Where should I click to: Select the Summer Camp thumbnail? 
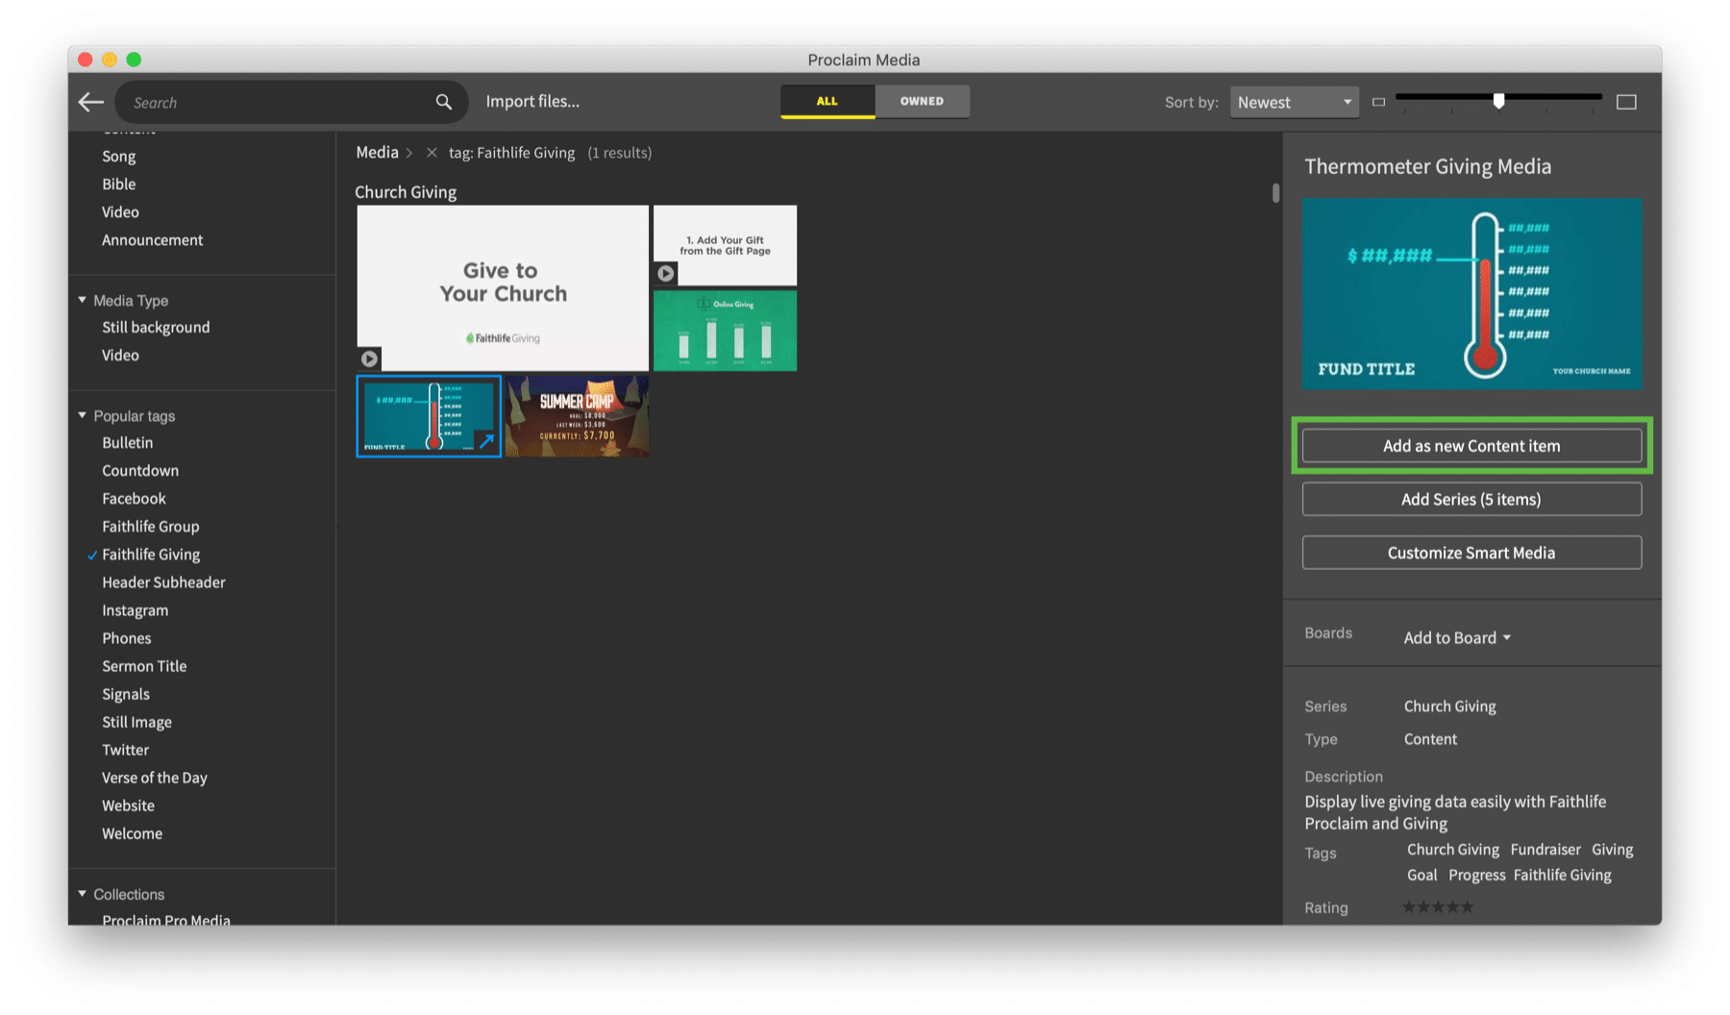click(577, 416)
